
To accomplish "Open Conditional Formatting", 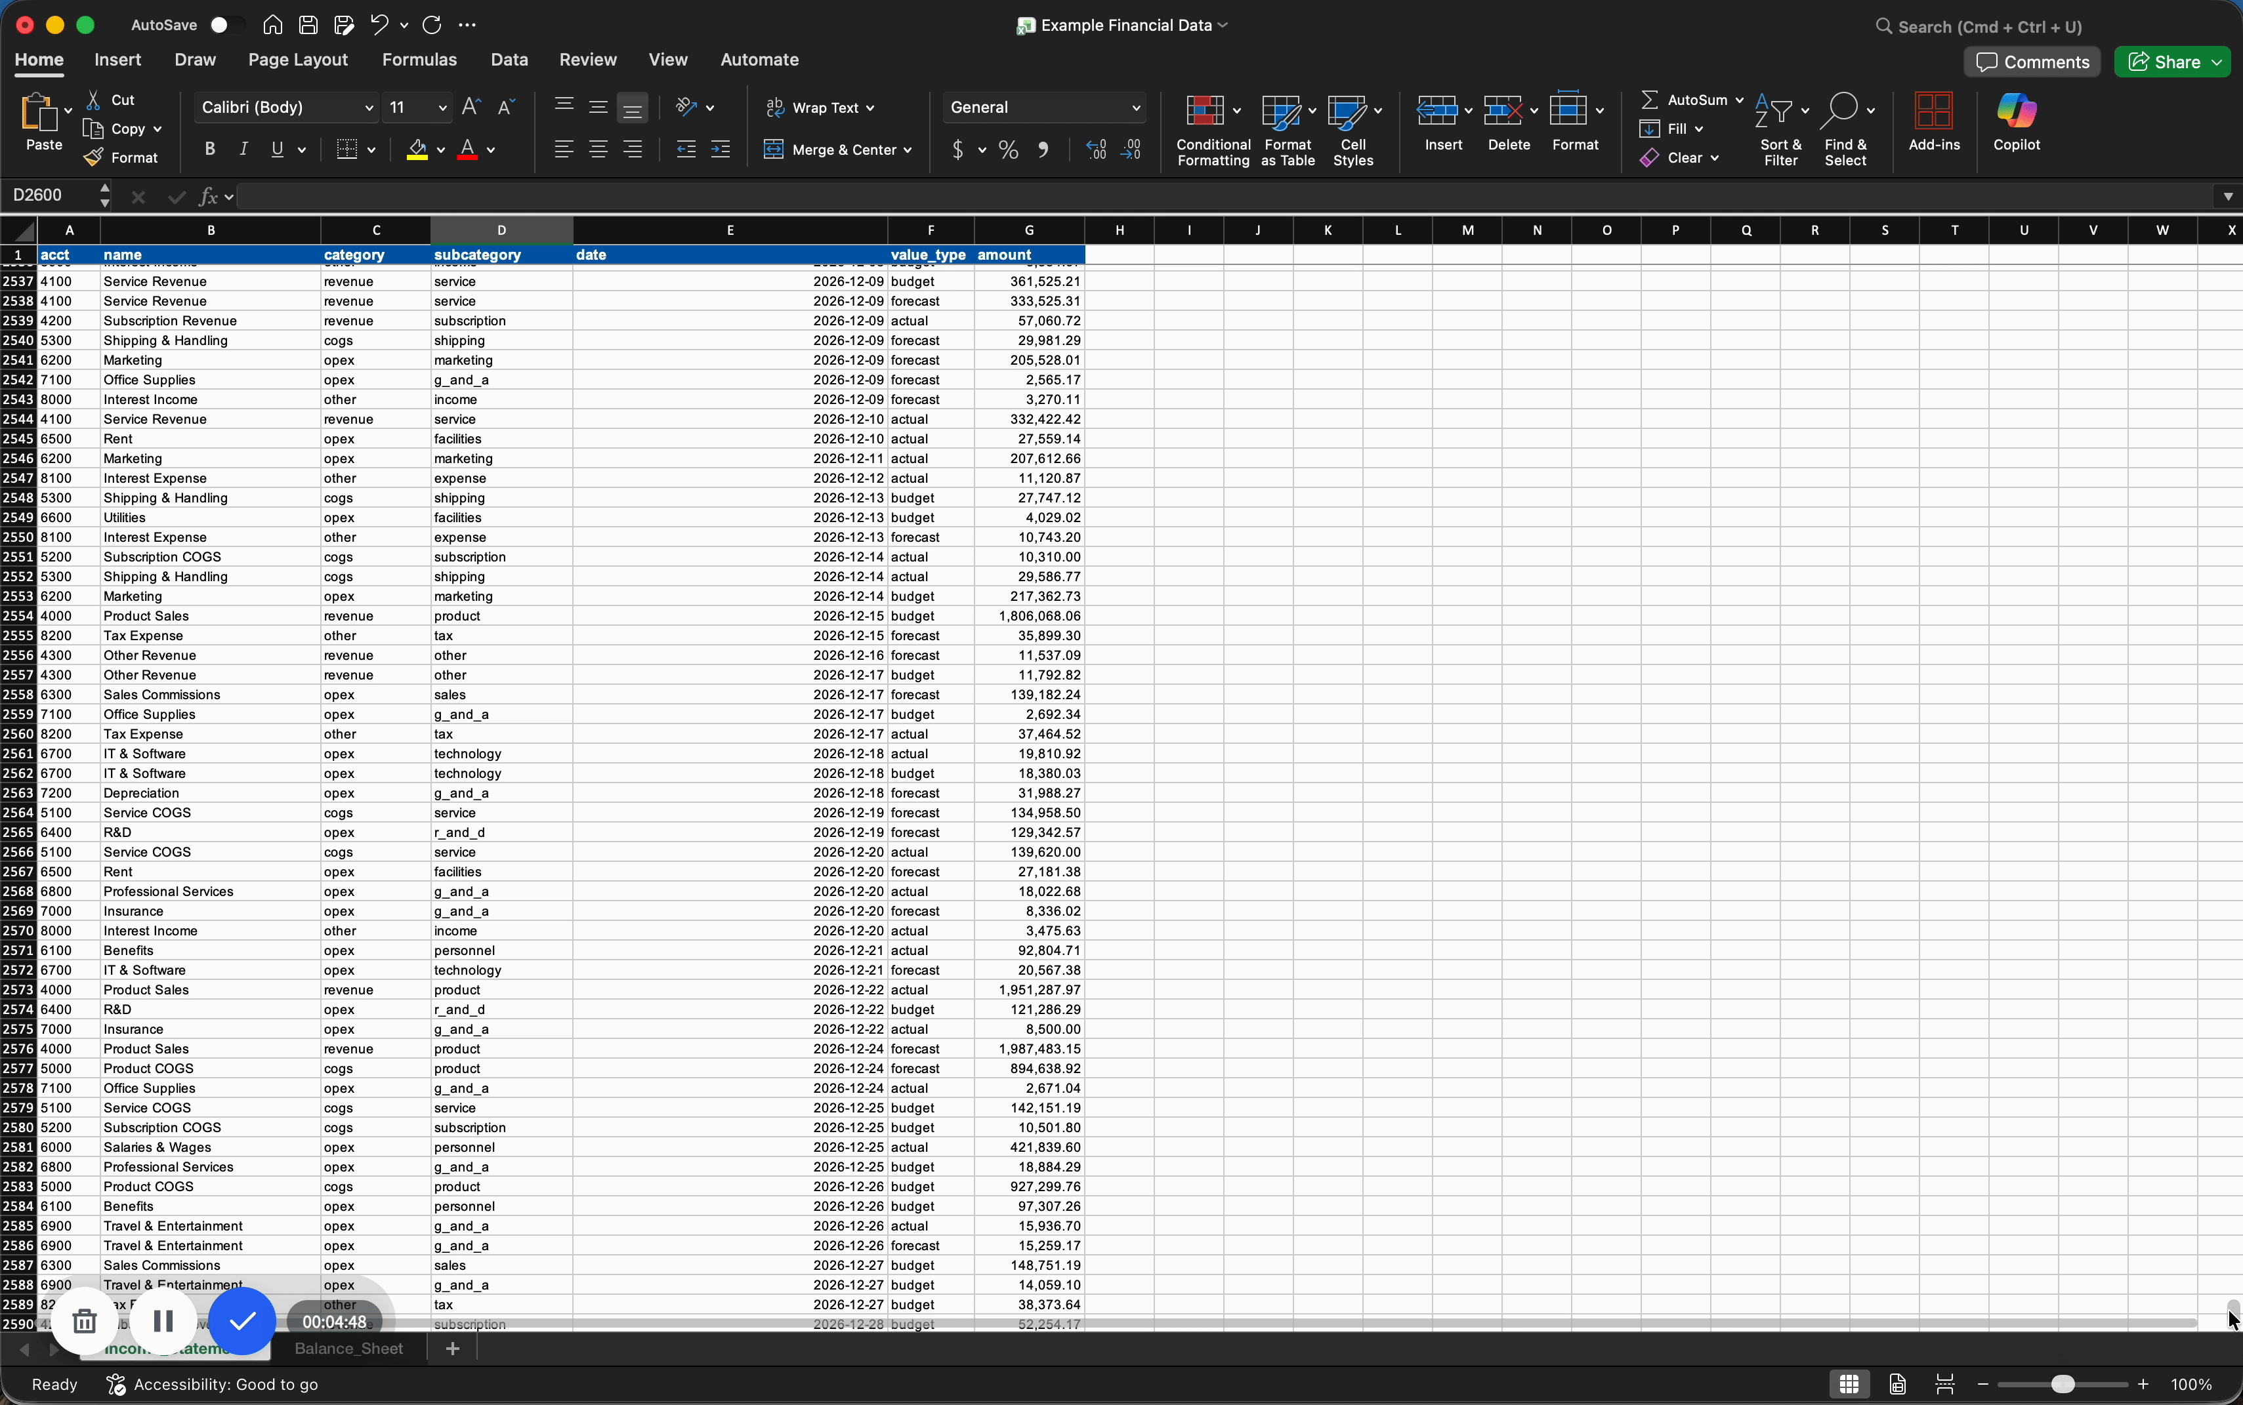I will (x=1213, y=130).
